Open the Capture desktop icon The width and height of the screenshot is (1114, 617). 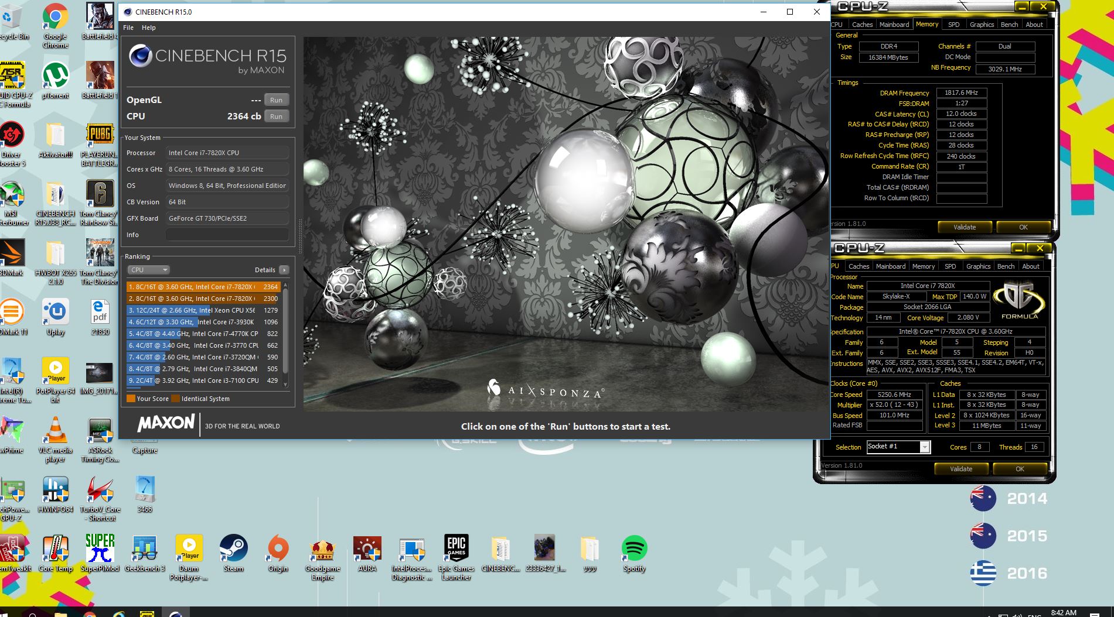click(145, 450)
